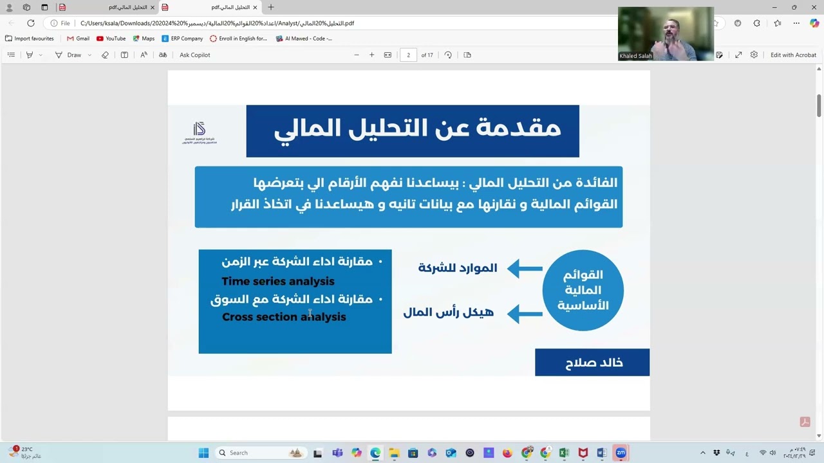Open Word from the taskbar
This screenshot has height=463, width=824.
602,453
